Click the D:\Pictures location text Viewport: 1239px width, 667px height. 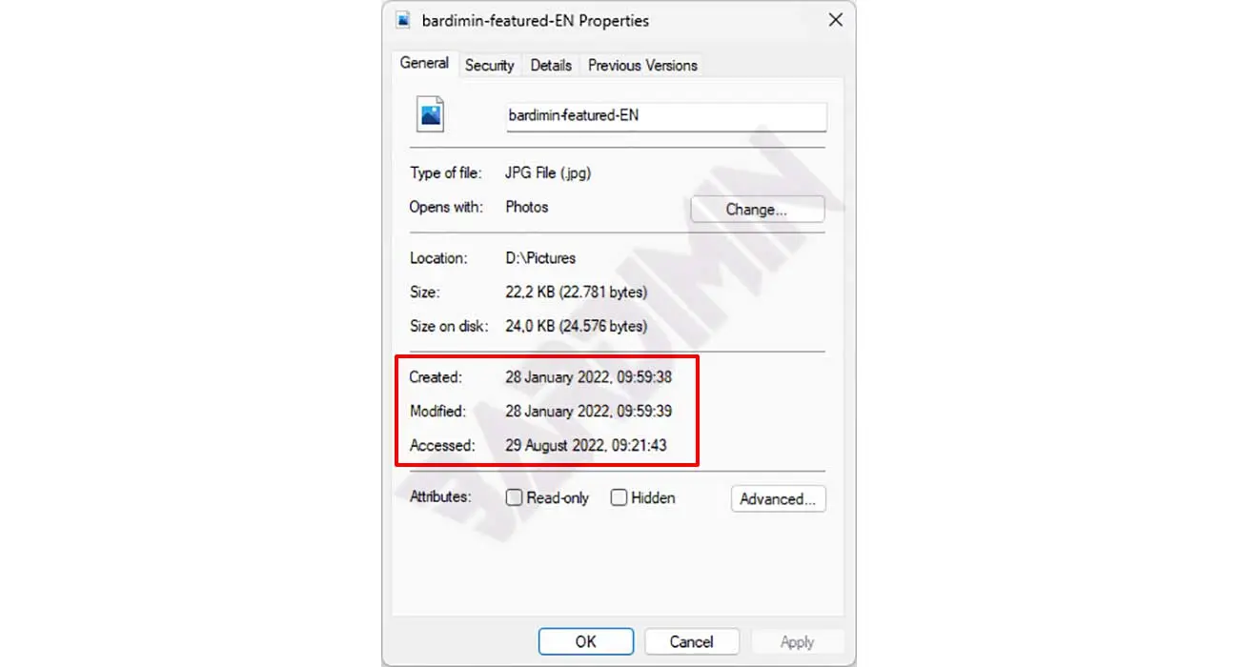coord(540,258)
